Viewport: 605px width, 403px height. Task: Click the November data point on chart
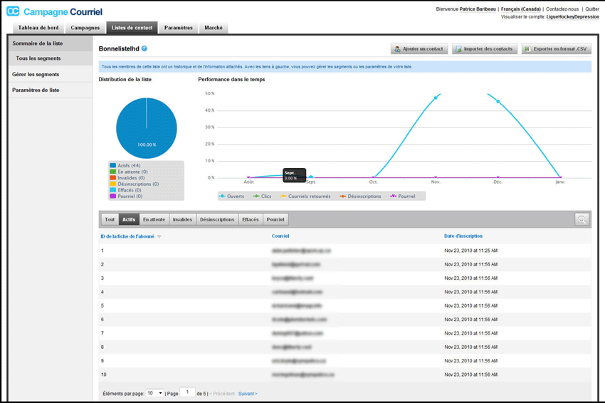click(x=436, y=98)
